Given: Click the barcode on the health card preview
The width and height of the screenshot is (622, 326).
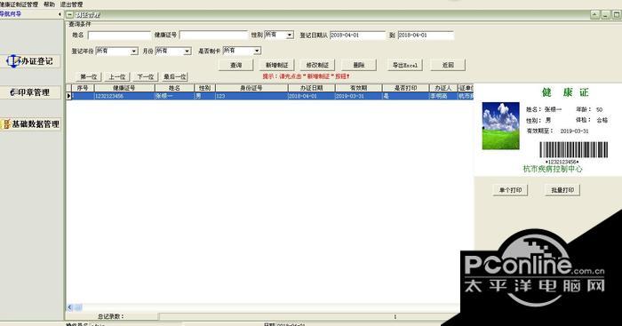Looking at the screenshot, I should coord(574,150).
